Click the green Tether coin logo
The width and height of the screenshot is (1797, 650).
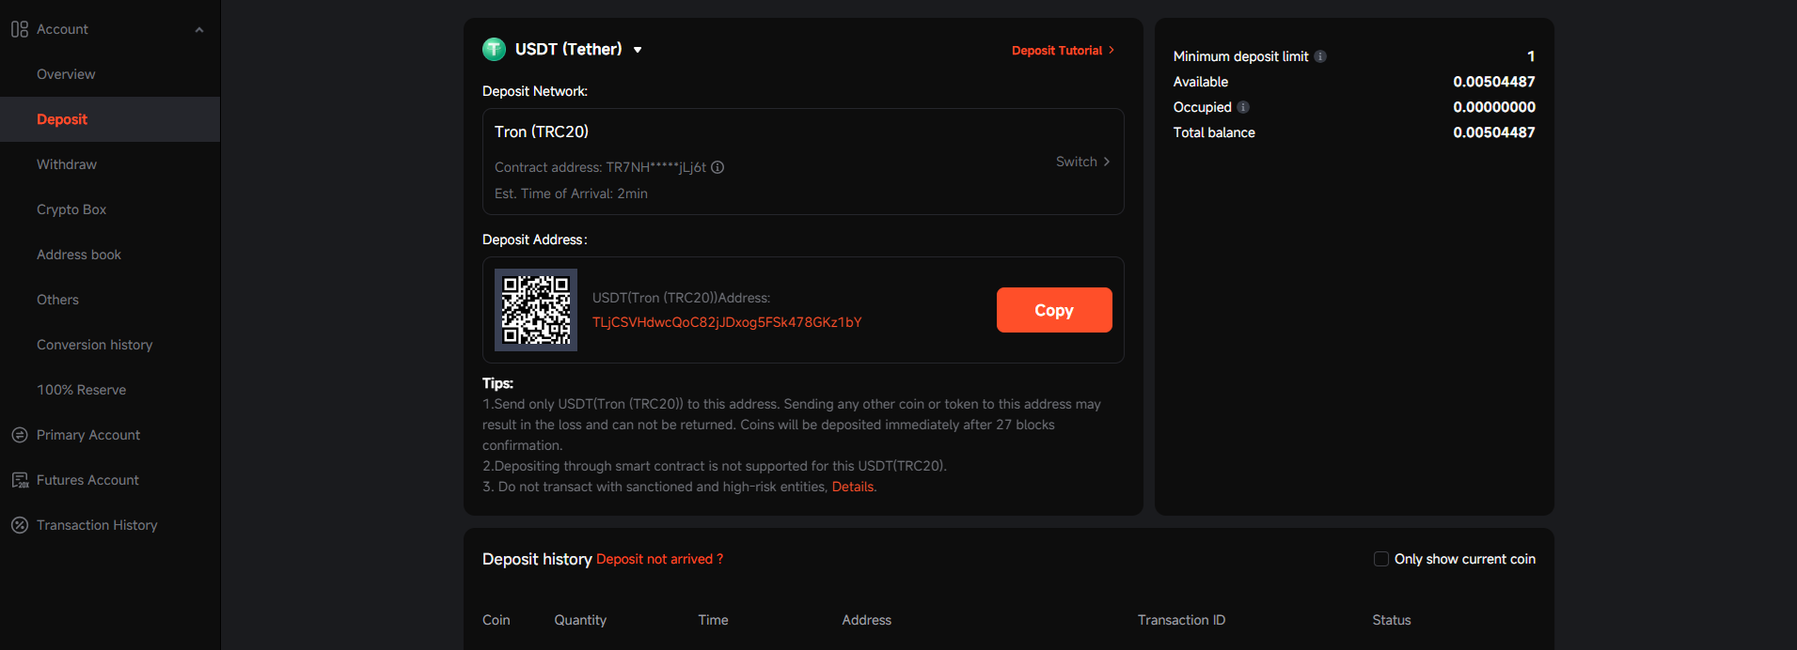(494, 49)
